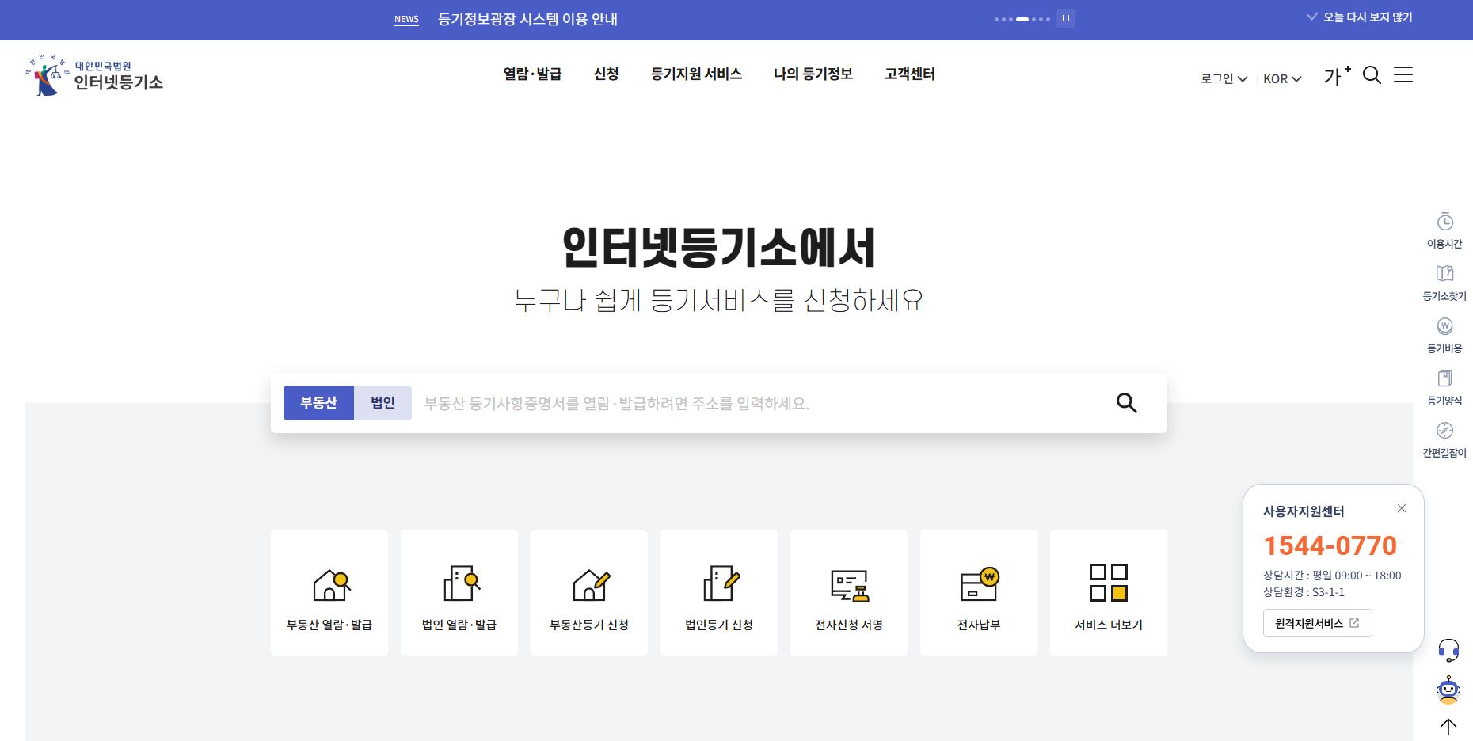1473x741 pixels.
Task: Click the 1544-0770 phone number
Action: click(1330, 545)
